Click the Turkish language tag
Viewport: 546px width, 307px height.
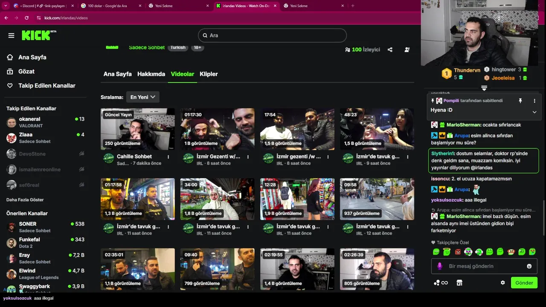point(178,47)
